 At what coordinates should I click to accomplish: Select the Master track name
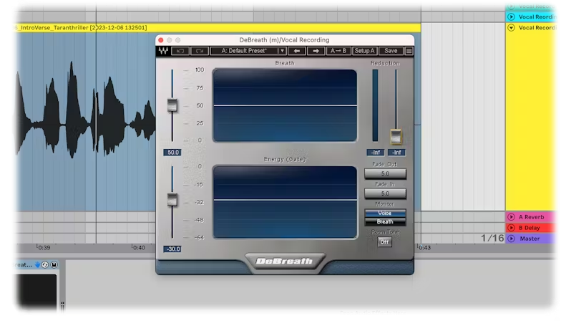coord(529,239)
